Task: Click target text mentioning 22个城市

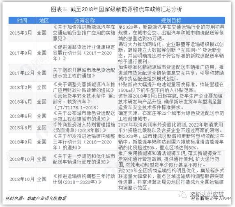Action: [x=171, y=116]
